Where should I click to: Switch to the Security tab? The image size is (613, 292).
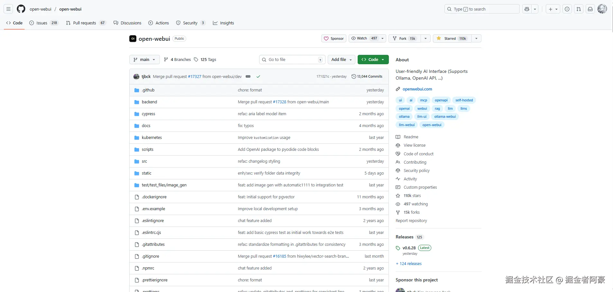(x=191, y=23)
